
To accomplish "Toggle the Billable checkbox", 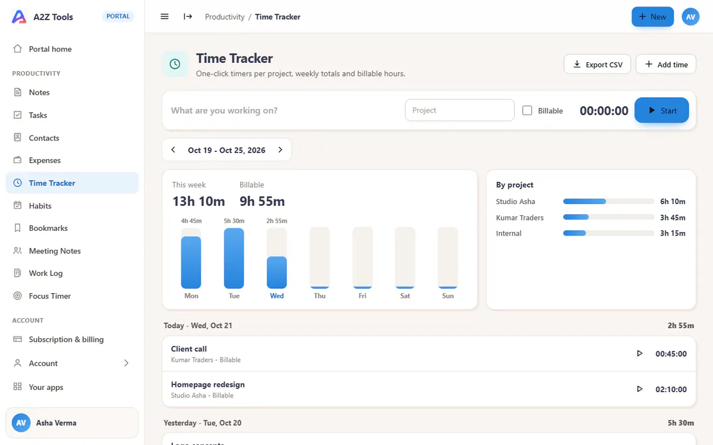I will point(527,110).
